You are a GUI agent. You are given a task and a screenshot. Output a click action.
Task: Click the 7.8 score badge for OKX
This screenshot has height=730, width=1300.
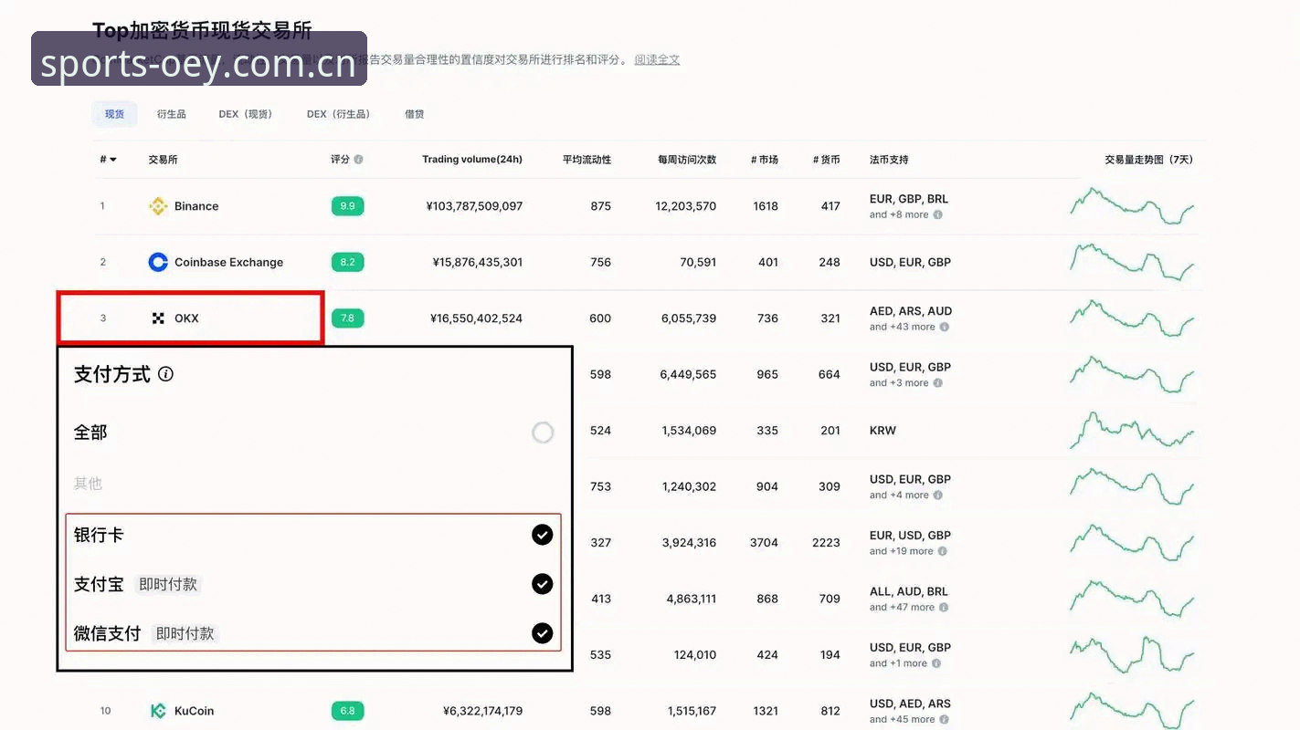pos(347,318)
